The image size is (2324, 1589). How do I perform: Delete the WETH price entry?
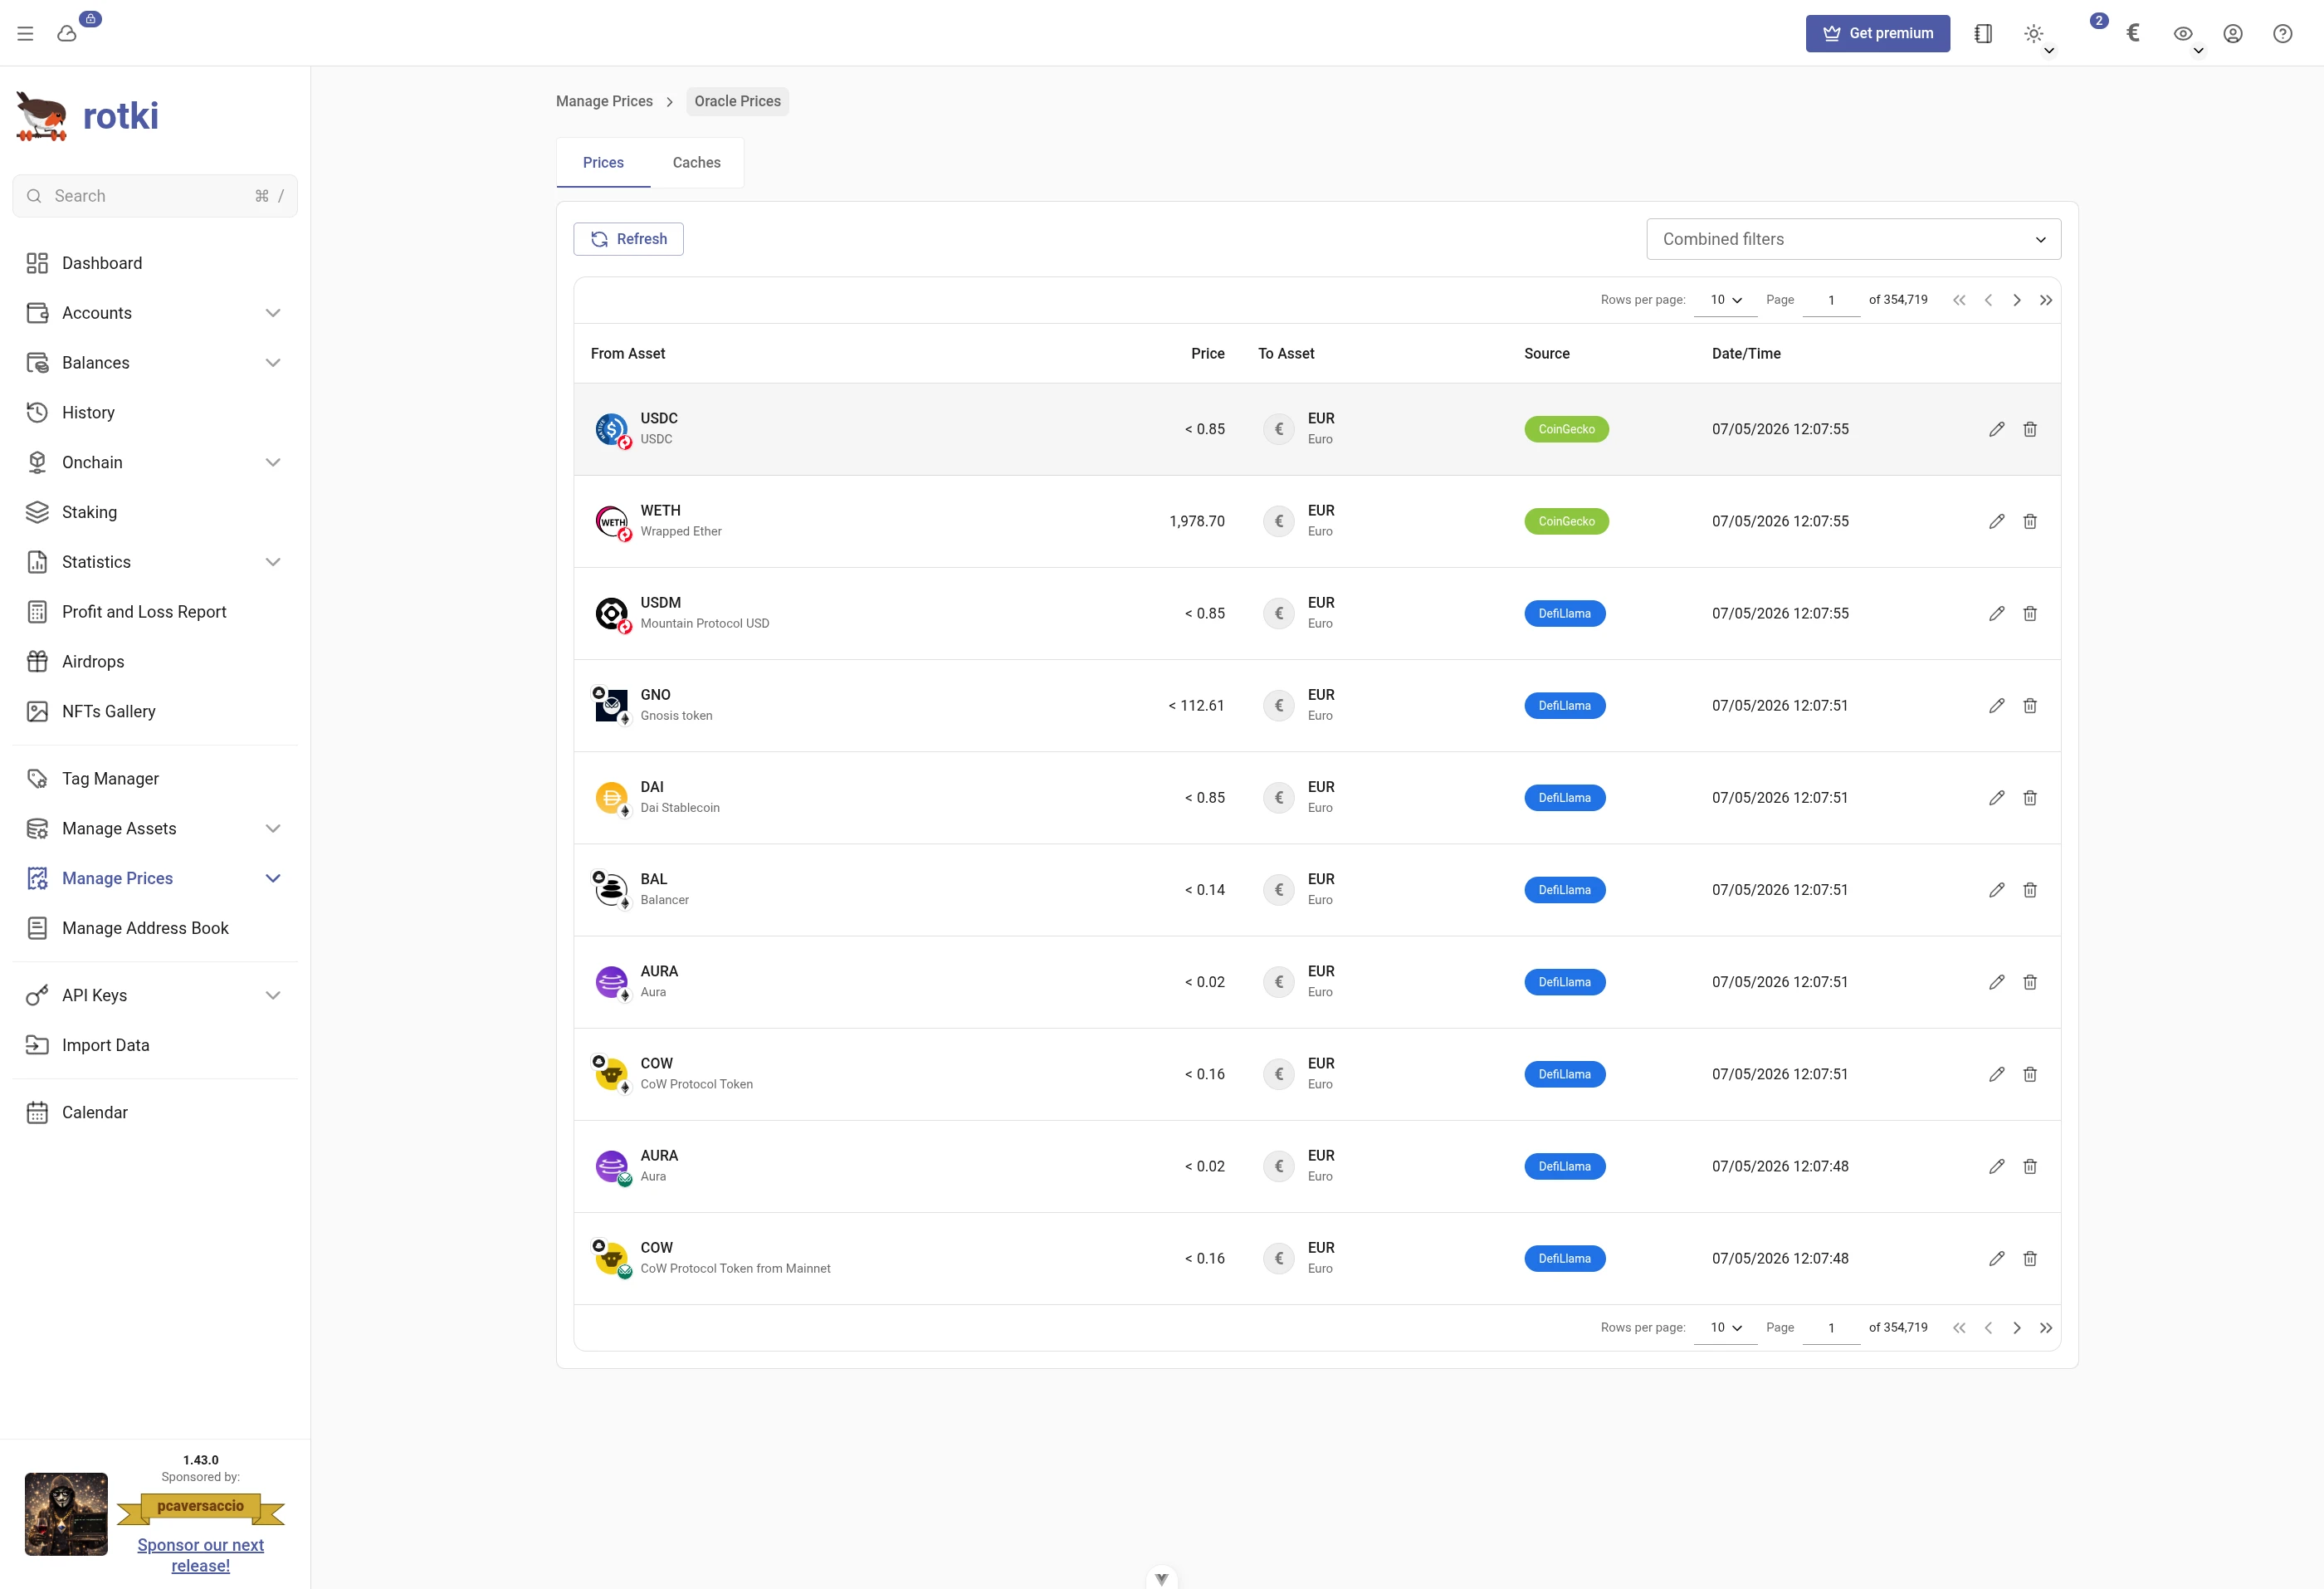click(x=2030, y=521)
